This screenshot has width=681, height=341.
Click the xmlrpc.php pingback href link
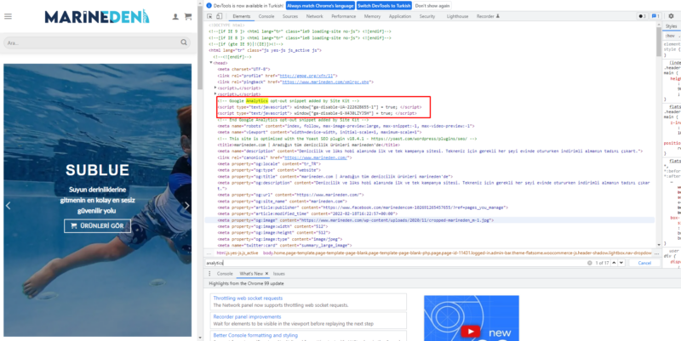325,82
